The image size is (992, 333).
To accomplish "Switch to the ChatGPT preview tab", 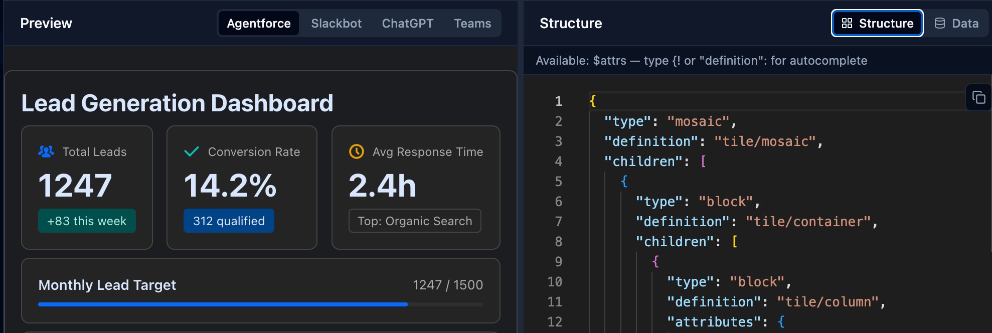I will [x=408, y=23].
